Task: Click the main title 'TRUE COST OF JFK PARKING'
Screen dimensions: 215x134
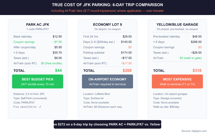Action: pyautogui.click(x=107, y=5)
